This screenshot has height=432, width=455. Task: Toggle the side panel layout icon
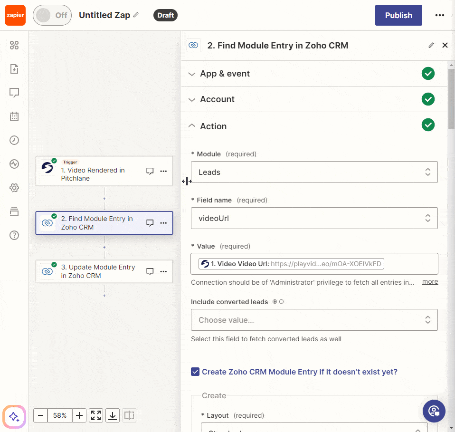coord(129,415)
